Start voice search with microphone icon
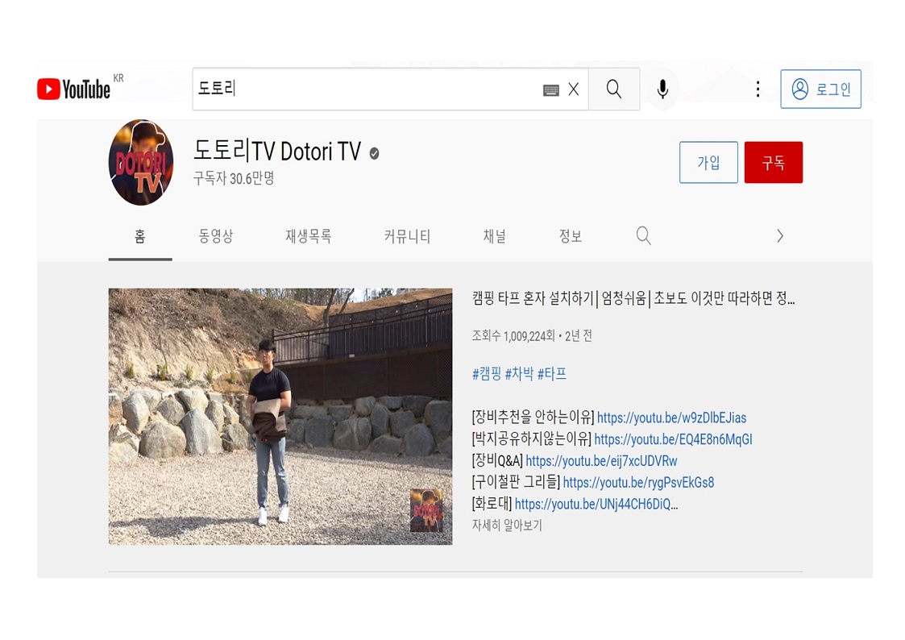Screen dimensions: 905x640 pyautogui.click(x=662, y=89)
